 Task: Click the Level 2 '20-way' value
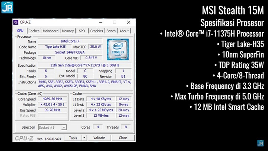124,110
